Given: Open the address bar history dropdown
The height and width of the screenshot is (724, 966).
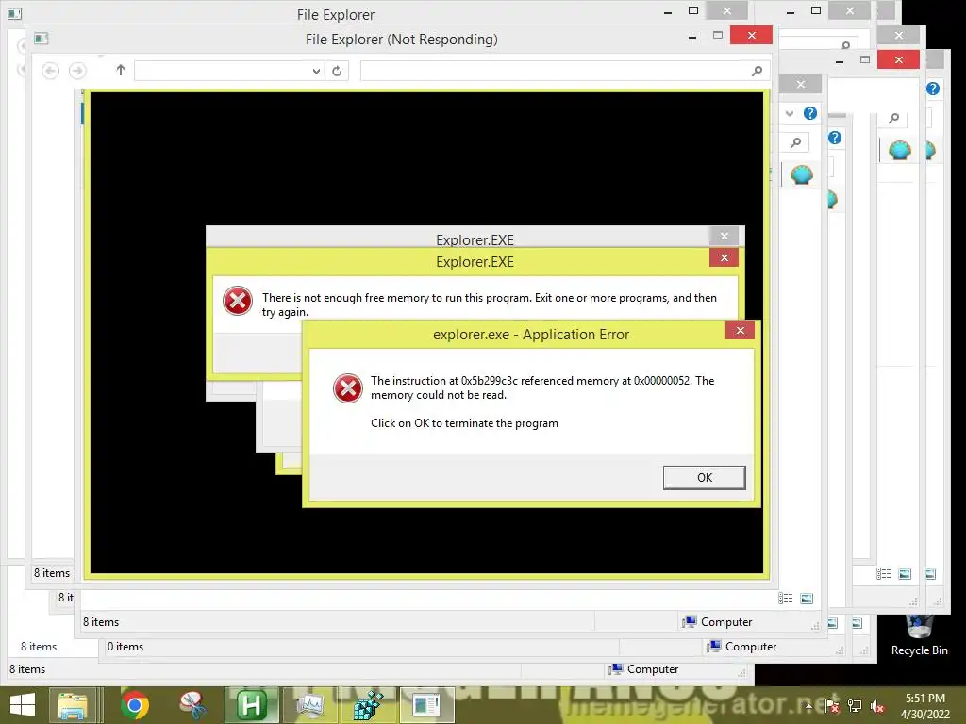Looking at the screenshot, I should point(316,71).
